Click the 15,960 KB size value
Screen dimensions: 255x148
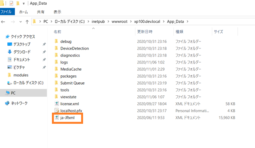click(227, 118)
